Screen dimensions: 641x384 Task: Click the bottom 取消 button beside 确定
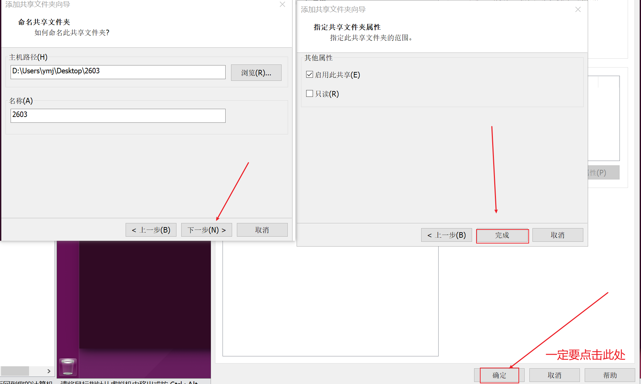[x=555, y=375]
